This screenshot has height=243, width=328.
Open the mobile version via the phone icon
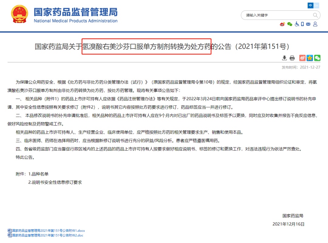[302, 24]
